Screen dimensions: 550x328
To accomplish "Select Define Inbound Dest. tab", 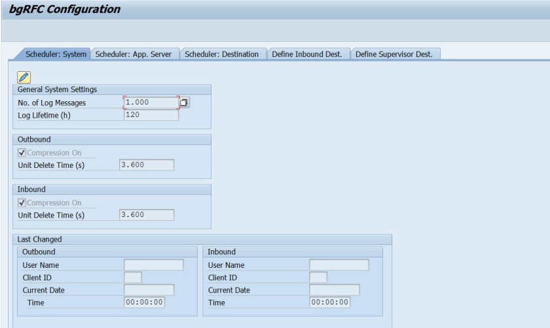I will coord(307,54).
